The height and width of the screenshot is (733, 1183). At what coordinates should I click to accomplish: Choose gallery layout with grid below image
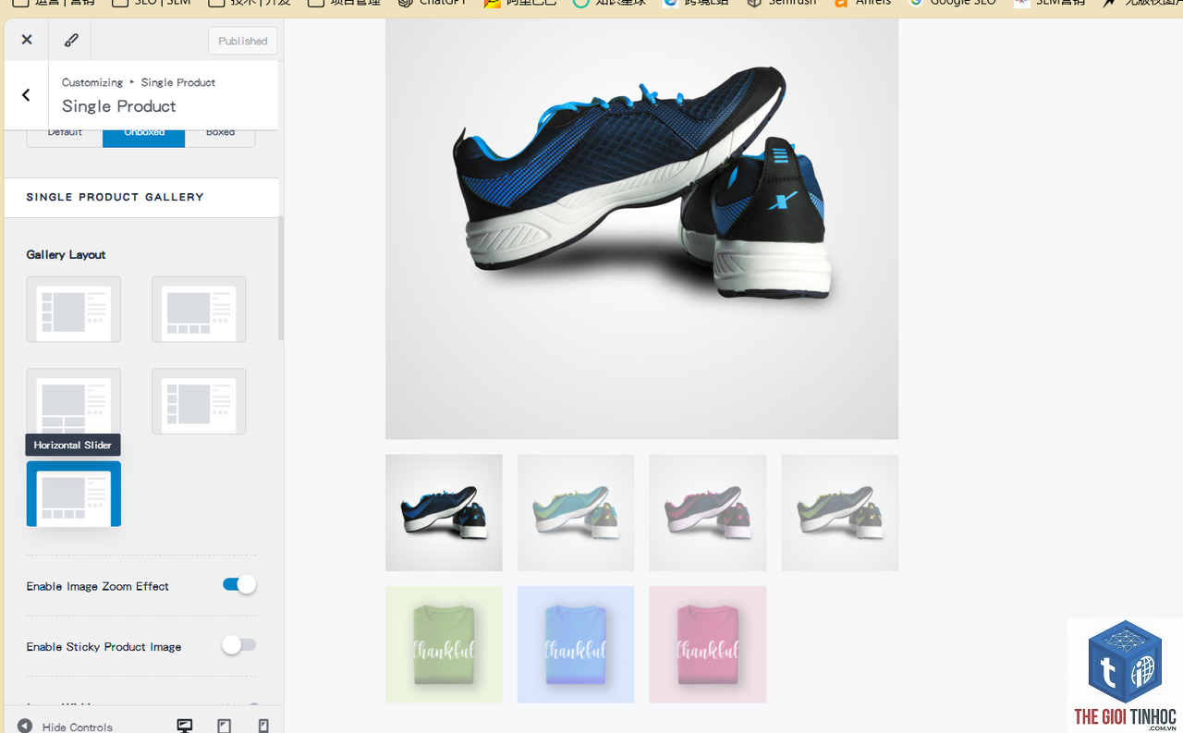(x=74, y=402)
